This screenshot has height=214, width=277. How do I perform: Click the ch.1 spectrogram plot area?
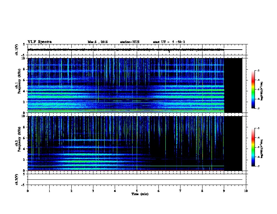135,85
